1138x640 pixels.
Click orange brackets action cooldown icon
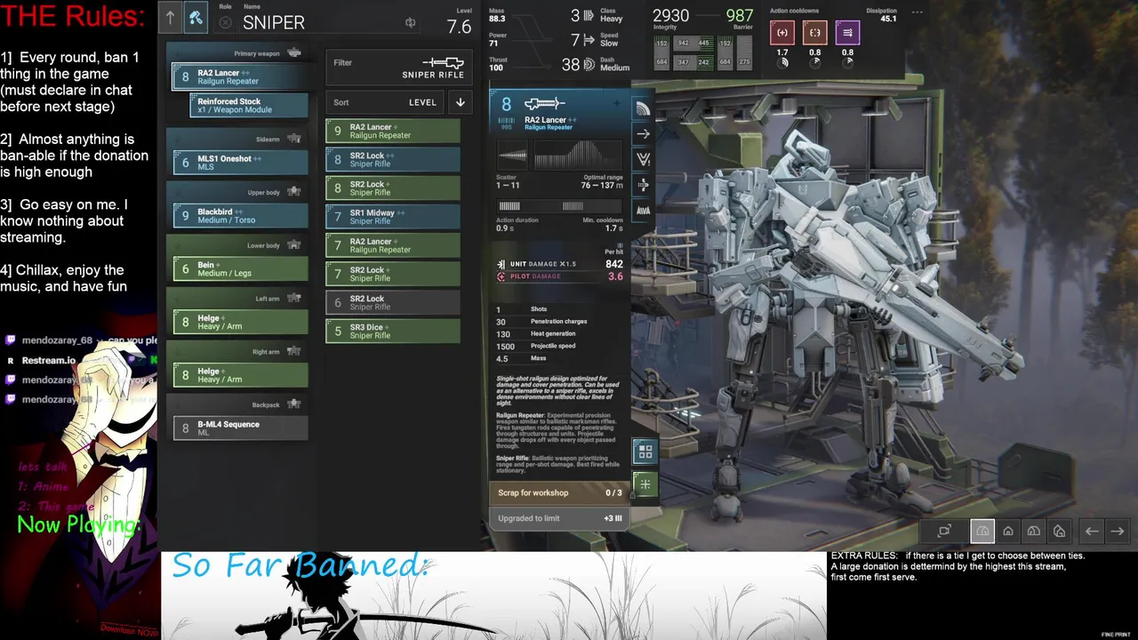pyautogui.click(x=815, y=33)
